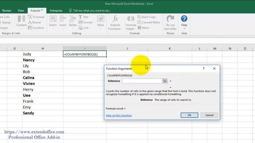This screenshot has width=255, height=143.
Task: Focus the Reference input field
Action: (x=142, y=81)
